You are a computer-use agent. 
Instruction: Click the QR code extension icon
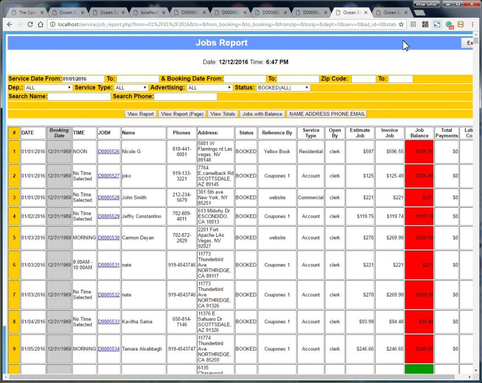(x=425, y=24)
